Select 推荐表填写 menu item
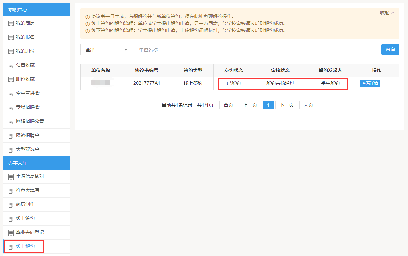This screenshot has width=408, height=256. point(37,191)
